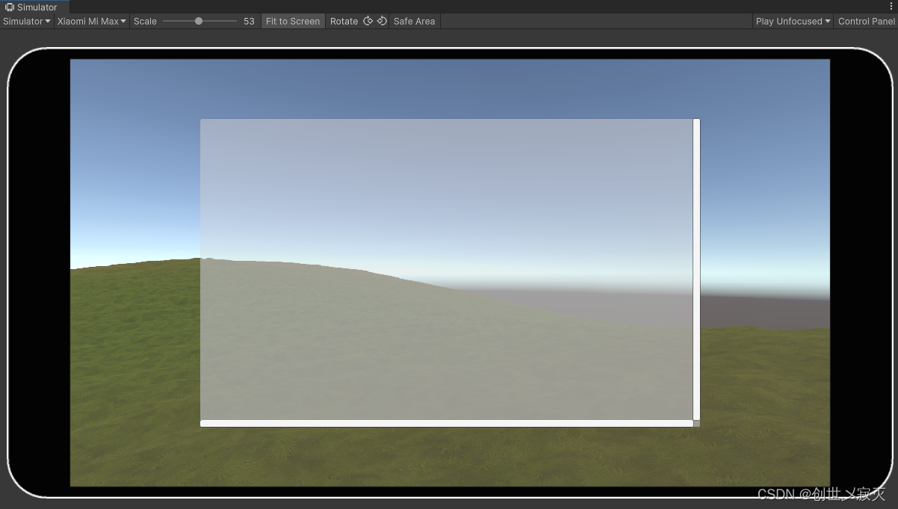Viewport: 898px width, 509px height.
Task: Click the Rotate toolbar label
Action: click(344, 21)
